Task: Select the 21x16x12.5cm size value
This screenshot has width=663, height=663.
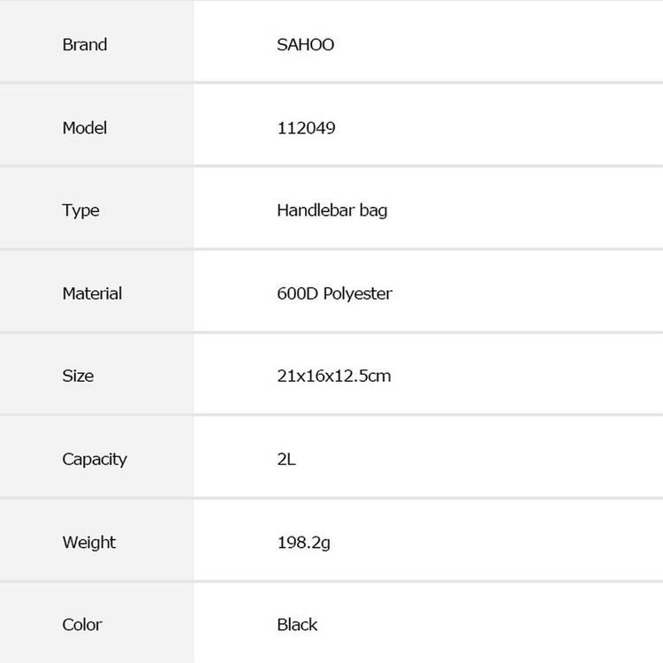Action: pyautogui.click(x=334, y=376)
